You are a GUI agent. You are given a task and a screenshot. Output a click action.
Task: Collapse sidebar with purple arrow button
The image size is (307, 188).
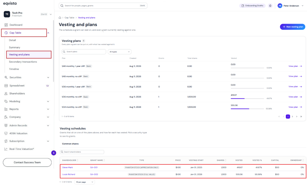coord(54,153)
